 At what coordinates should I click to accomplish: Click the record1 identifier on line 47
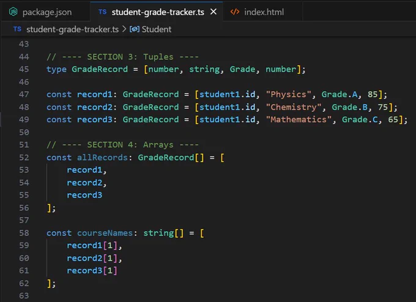point(95,94)
